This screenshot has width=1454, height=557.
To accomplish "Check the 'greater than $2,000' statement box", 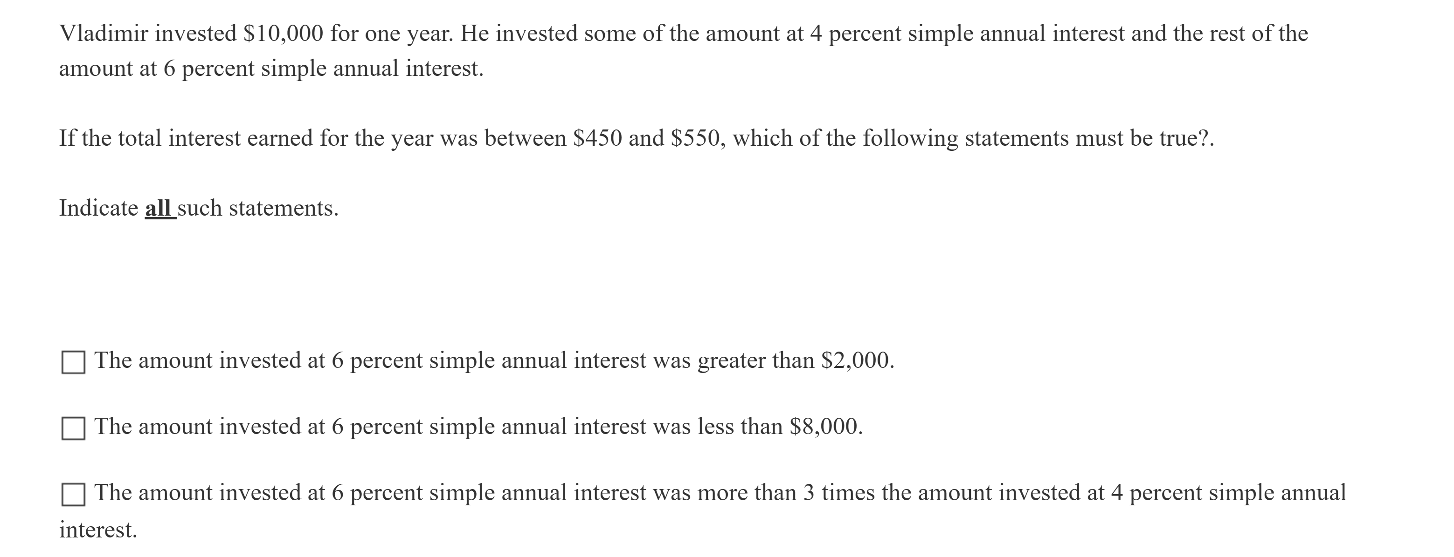I will pos(73,362).
